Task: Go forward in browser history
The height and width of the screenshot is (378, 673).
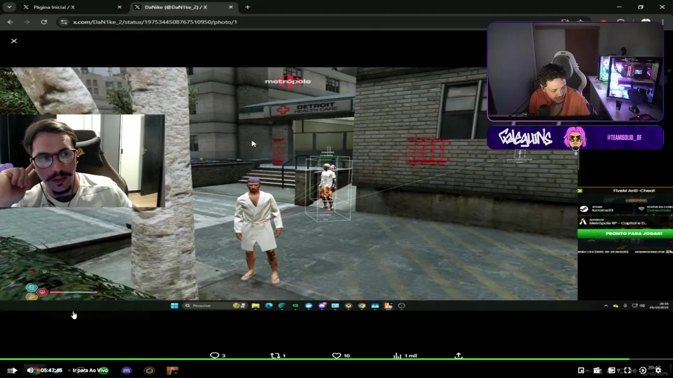Action: [27, 22]
